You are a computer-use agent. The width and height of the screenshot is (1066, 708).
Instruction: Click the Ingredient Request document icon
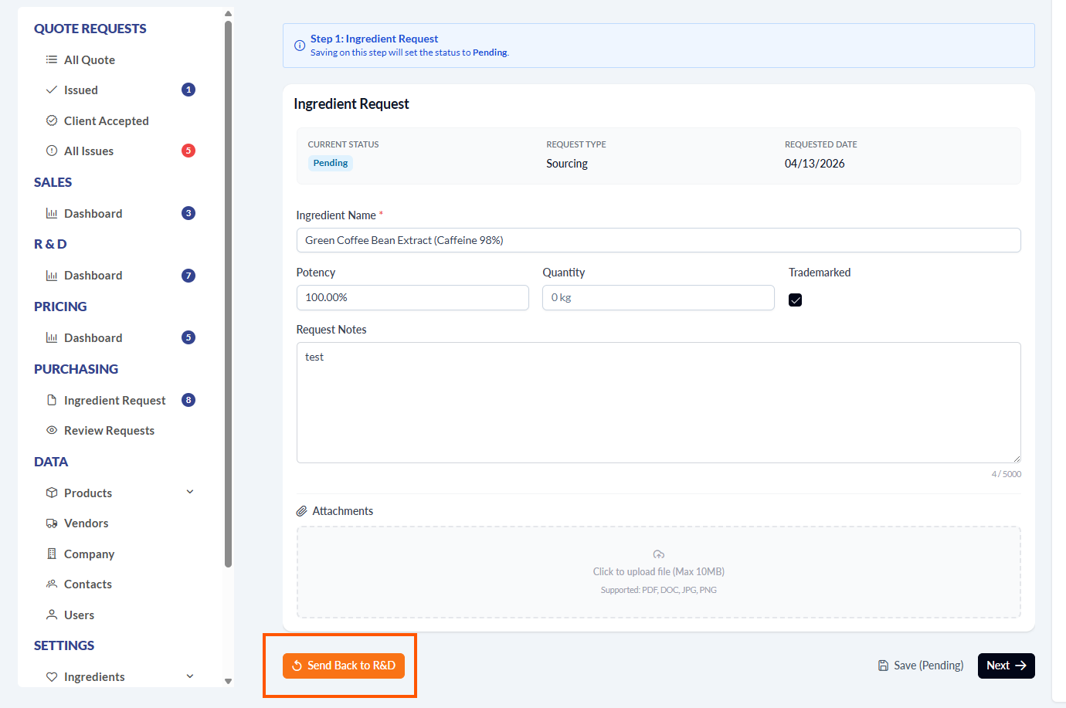tap(52, 400)
